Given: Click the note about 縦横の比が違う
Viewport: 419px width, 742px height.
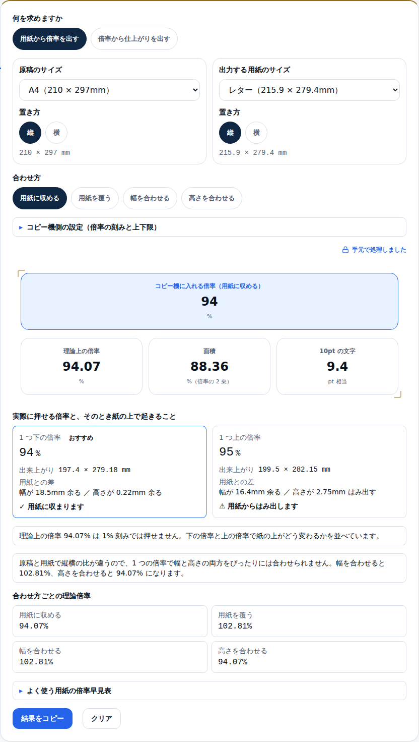Looking at the screenshot, I should (x=210, y=568).
